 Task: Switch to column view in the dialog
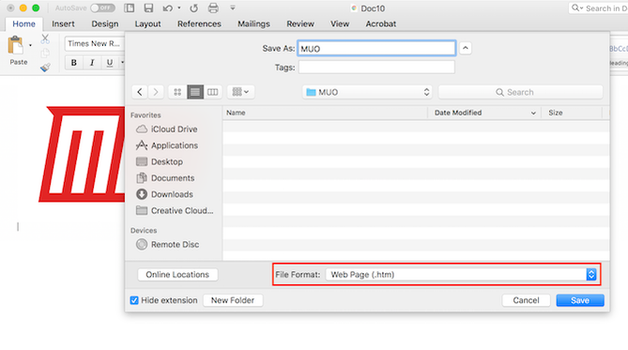pos(213,92)
